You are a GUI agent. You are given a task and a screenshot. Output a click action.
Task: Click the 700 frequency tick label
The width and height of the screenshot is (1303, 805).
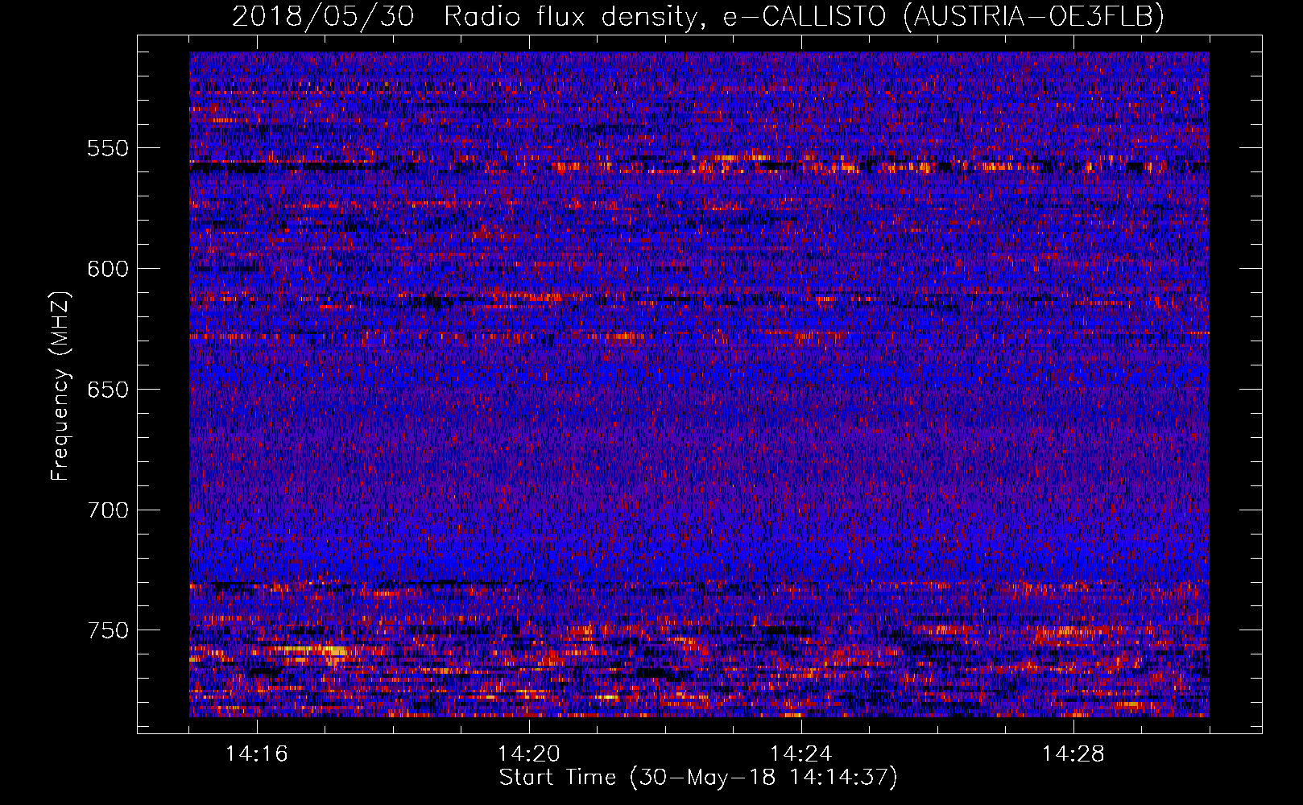[x=108, y=510]
